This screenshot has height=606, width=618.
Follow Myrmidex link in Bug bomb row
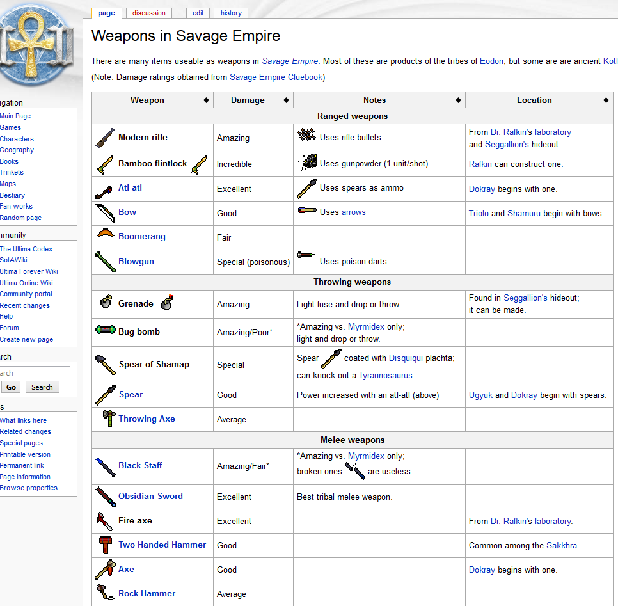point(366,326)
